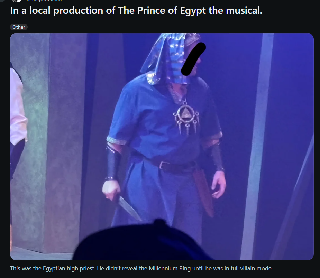
Task: Click the poster's avatar at top
Action: coord(17,1)
